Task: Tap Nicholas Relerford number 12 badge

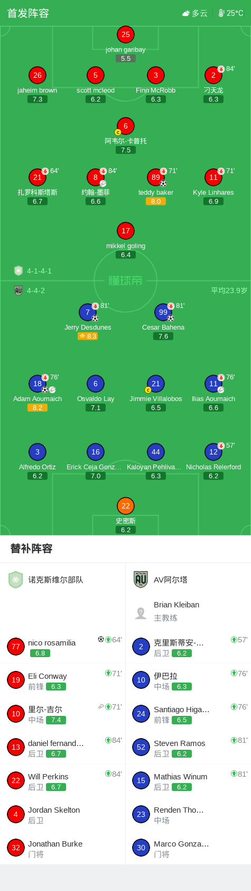Action: 213,452
